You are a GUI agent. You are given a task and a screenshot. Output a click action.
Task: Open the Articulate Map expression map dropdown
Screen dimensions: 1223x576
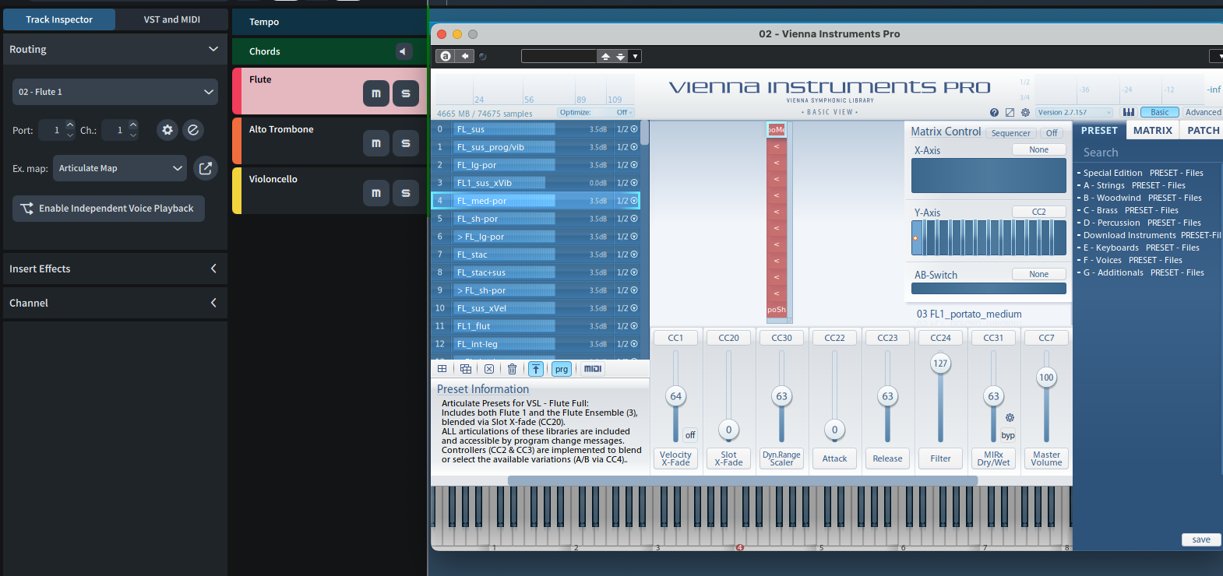120,168
